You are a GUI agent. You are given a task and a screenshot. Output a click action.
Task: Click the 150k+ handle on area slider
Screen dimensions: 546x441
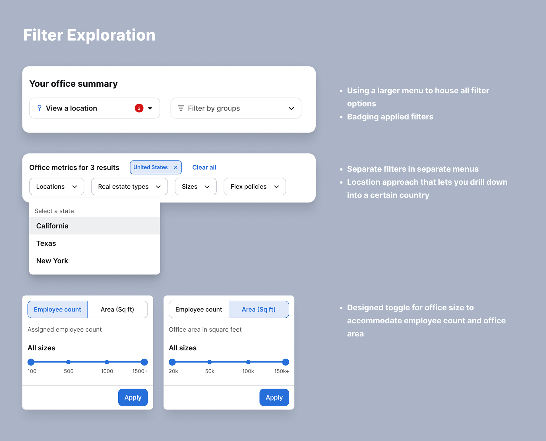(286, 362)
